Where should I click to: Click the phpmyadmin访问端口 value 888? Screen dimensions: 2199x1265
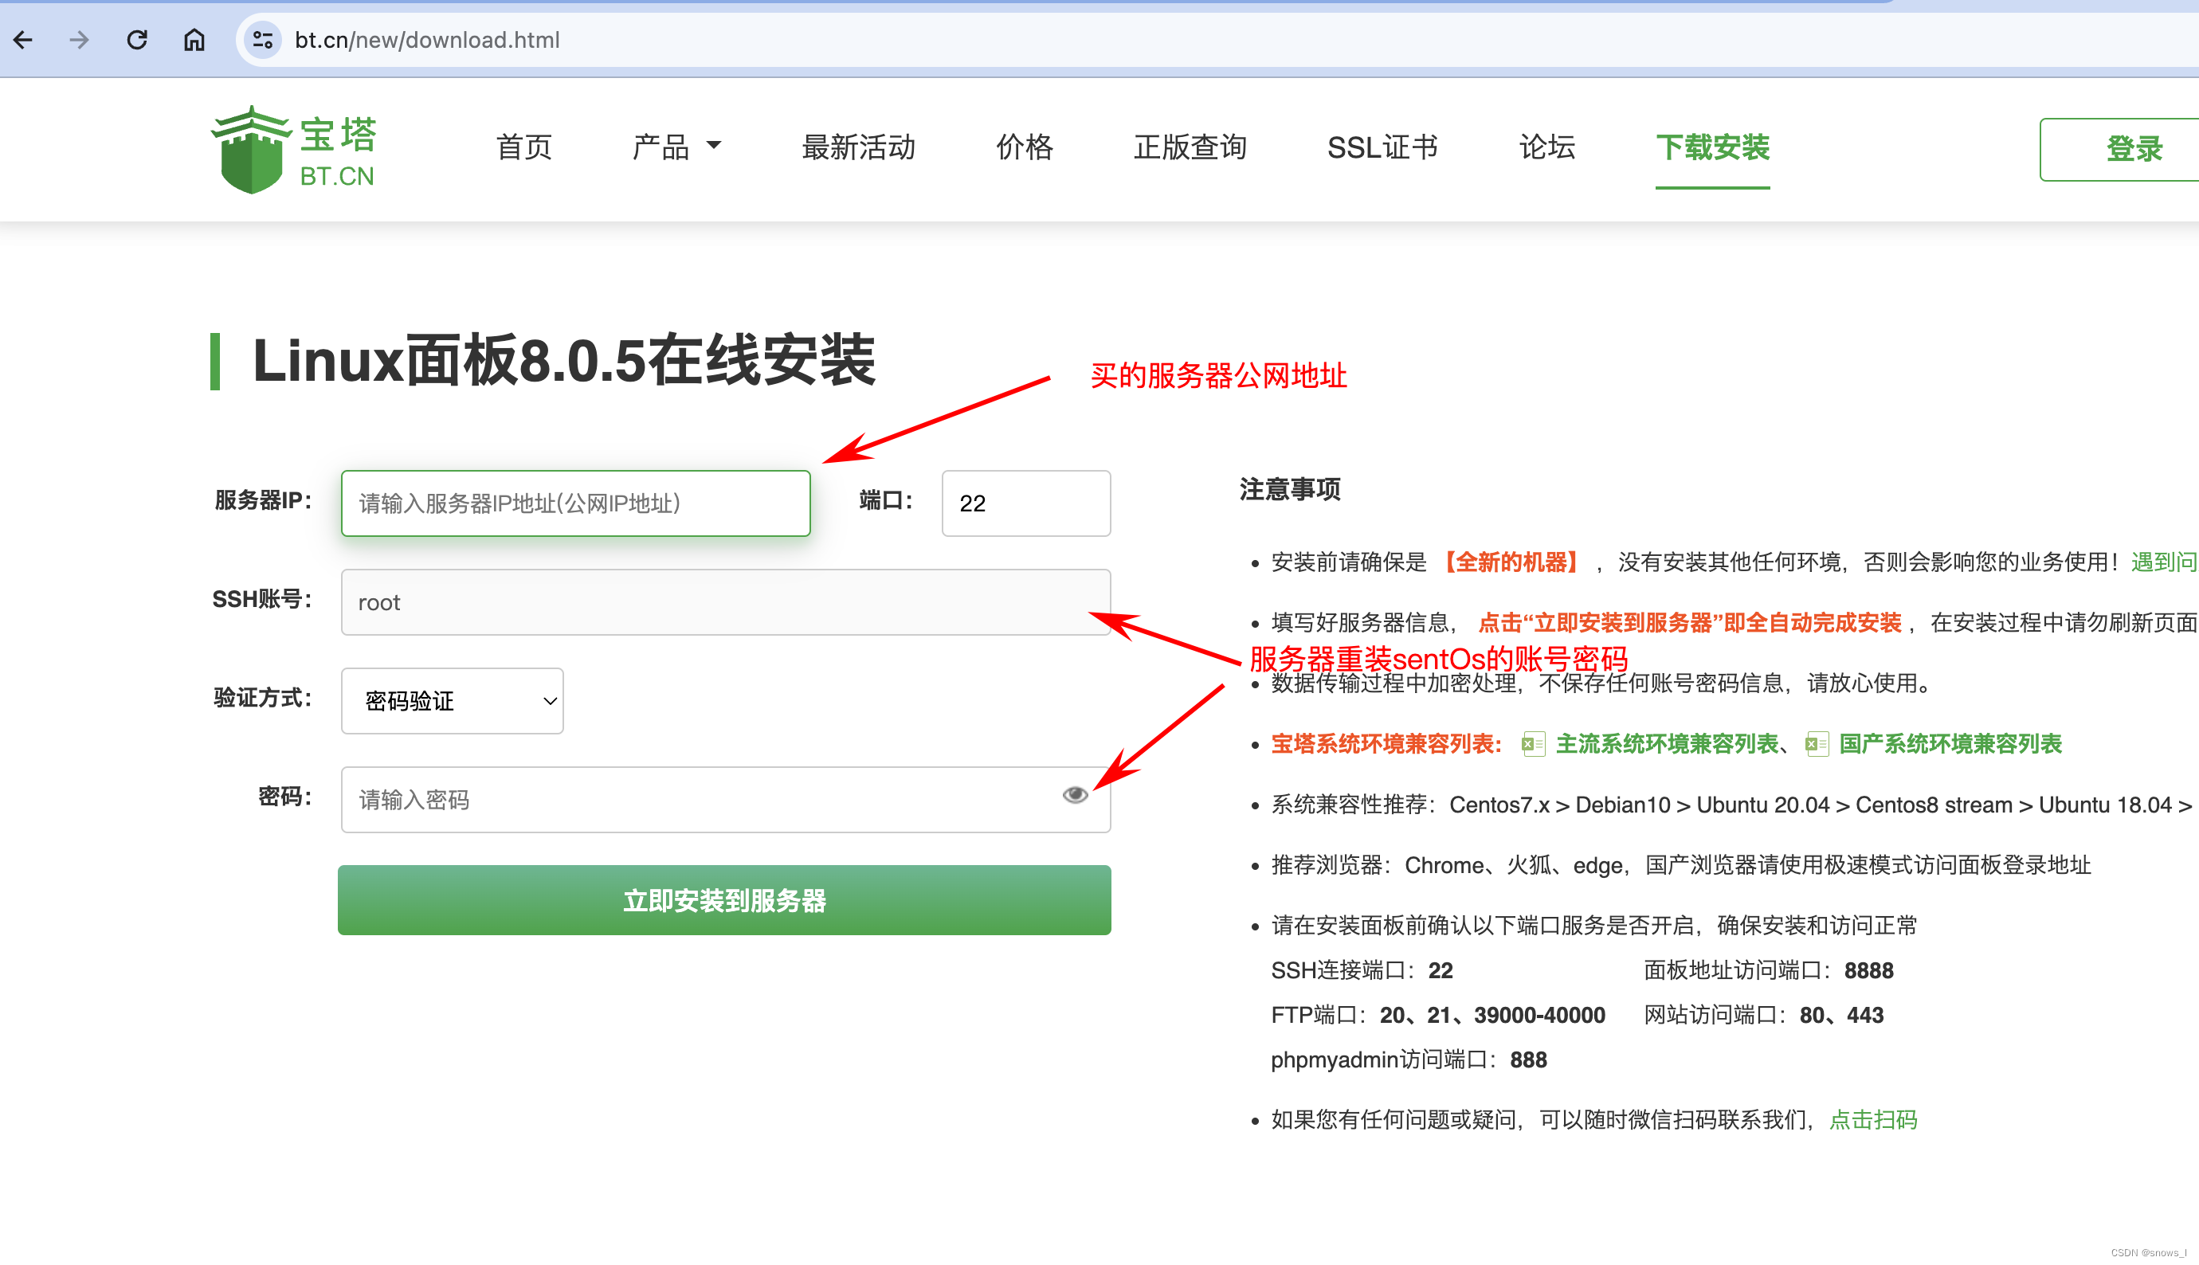point(1528,1060)
